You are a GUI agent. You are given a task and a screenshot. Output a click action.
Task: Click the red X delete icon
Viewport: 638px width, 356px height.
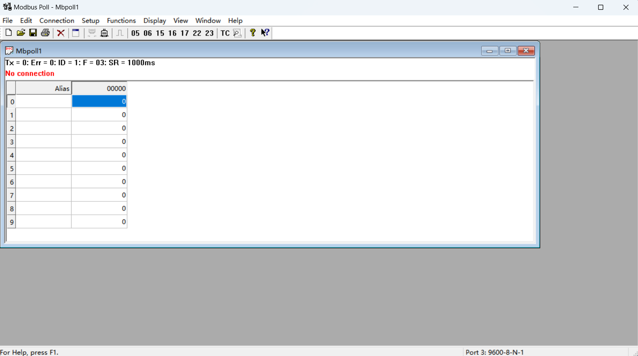(x=61, y=33)
